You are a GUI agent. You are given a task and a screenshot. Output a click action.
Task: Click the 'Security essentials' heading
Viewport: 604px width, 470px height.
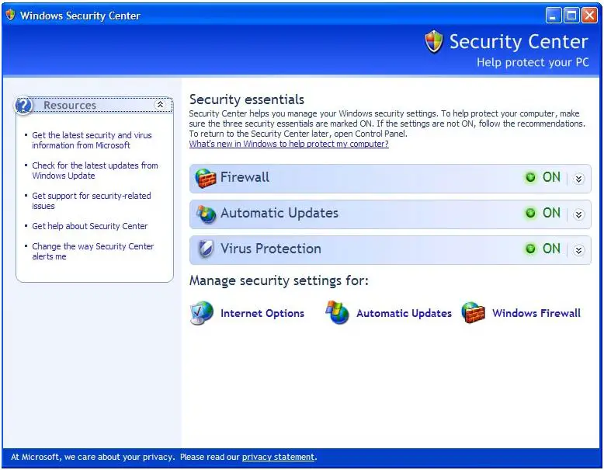[247, 99]
